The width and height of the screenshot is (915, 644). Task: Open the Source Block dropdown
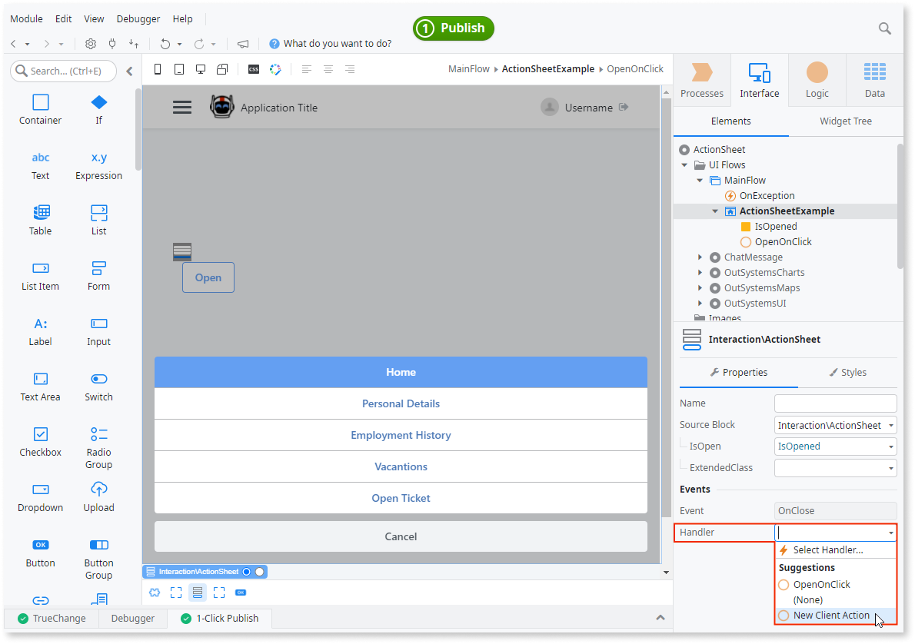[835, 424]
